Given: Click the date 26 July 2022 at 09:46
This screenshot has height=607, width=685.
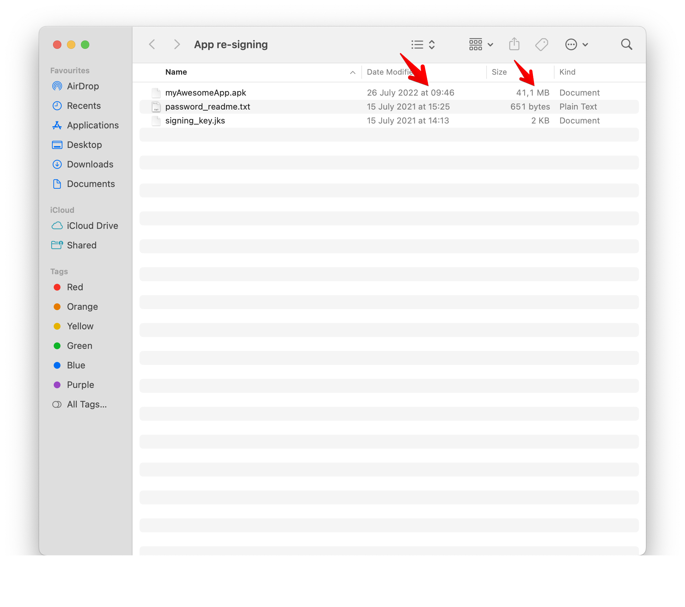Looking at the screenshot, I should pyautogui.click(x=411, y=93).
